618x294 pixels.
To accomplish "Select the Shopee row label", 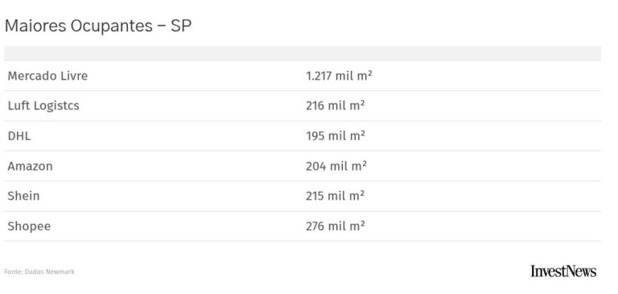I will 29,226.
